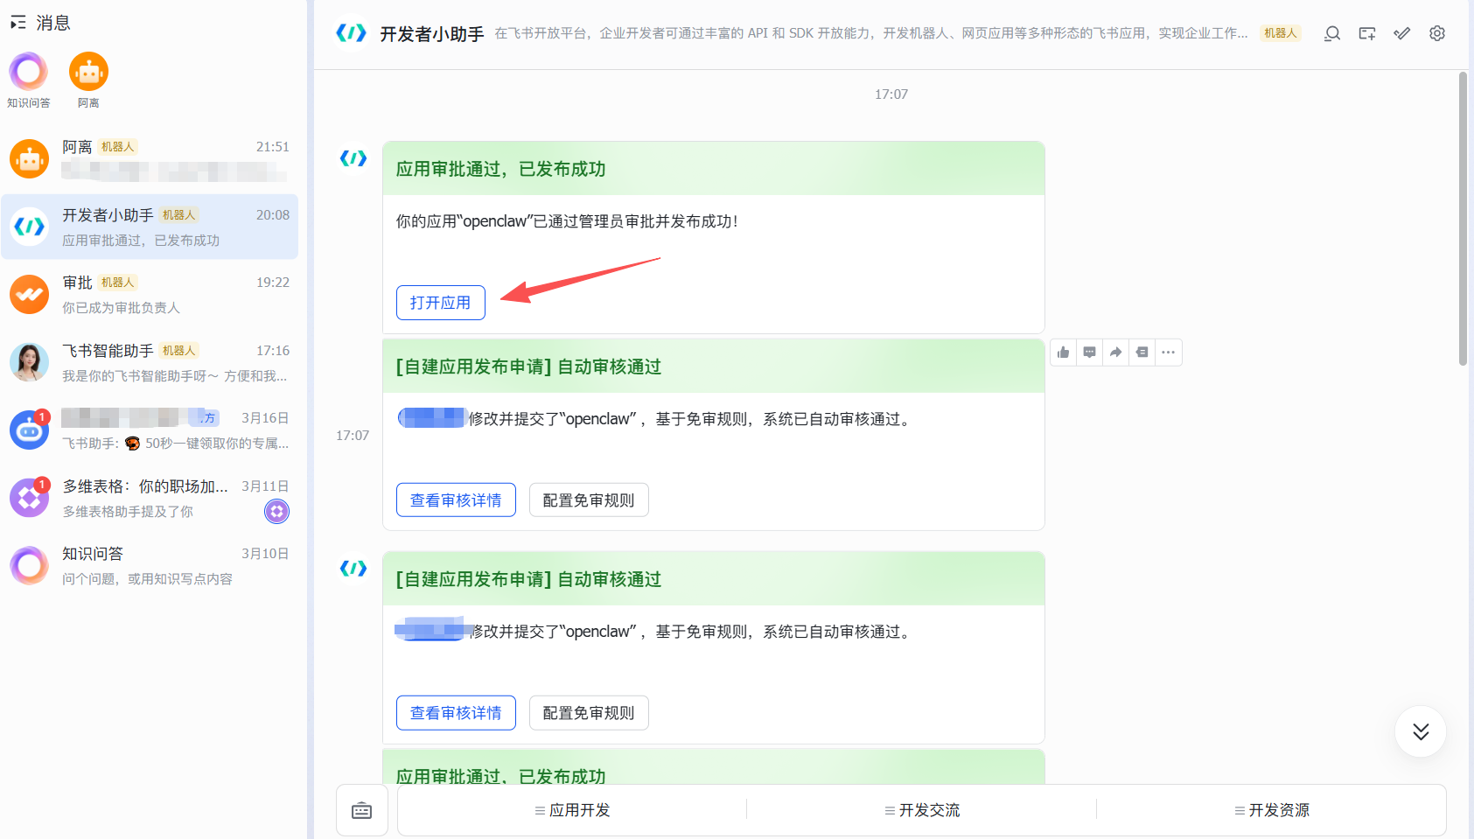Click the fourth message action icon
Viewport: 1474px width, 839px height.
pos(1142,353)
